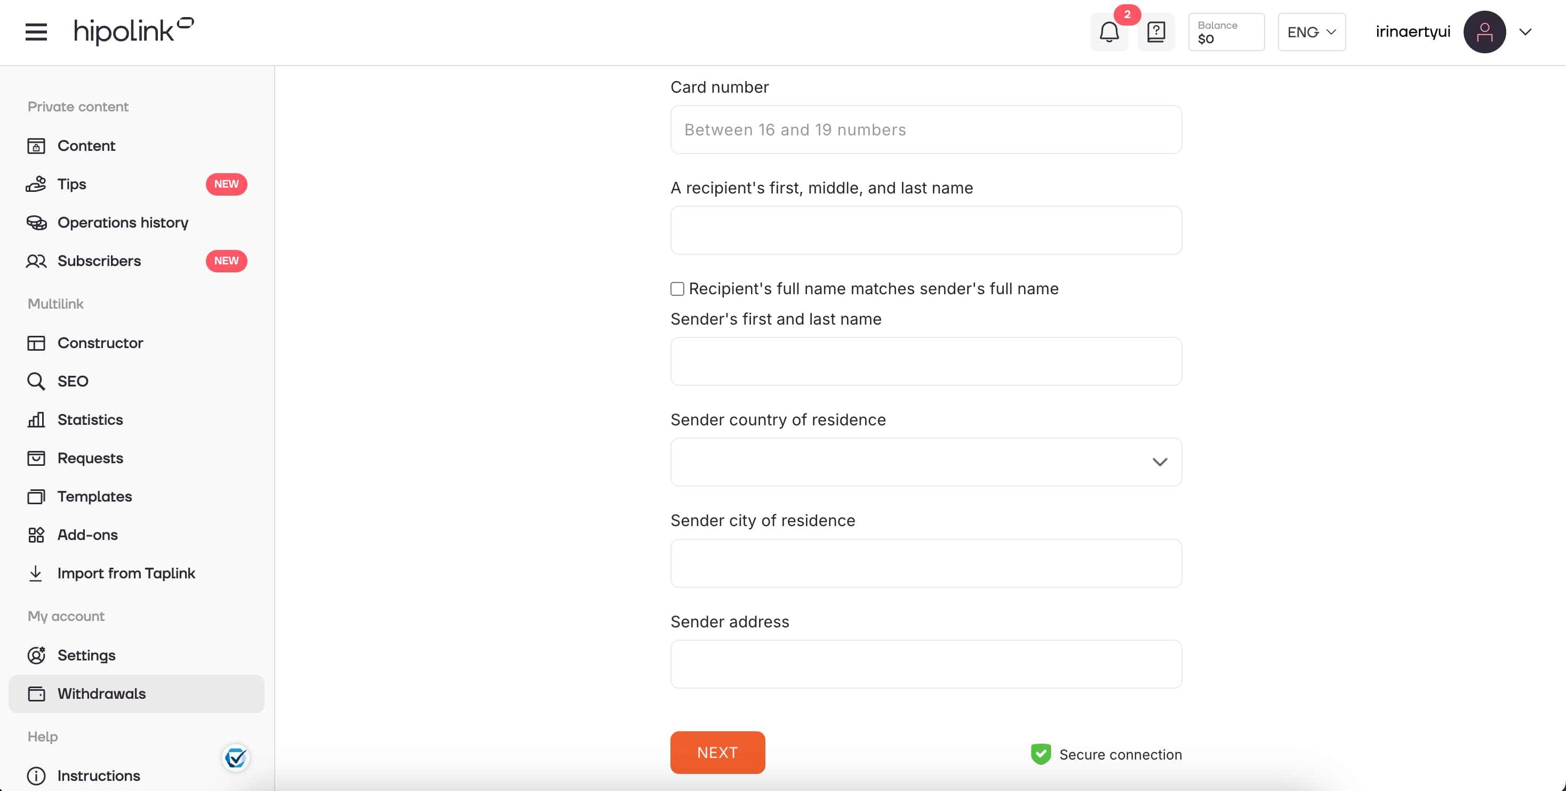Click the Tips hand-coin icon
The width and height of the screenshot is (1566, 791).
[36, 184]
